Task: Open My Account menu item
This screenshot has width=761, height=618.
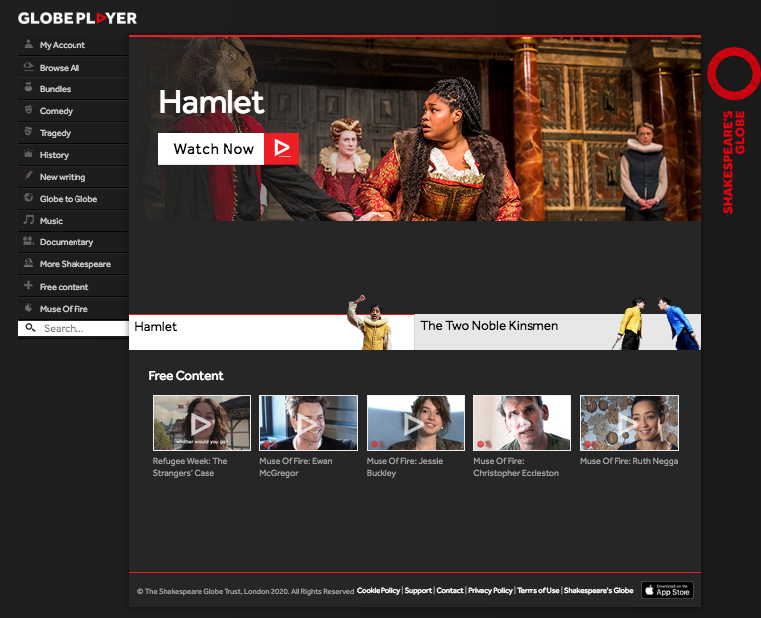Action: pyautogui.click(x=74, y=45)
